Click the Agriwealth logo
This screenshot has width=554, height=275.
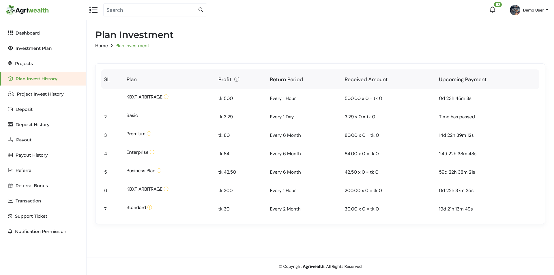tap(27, 10)
